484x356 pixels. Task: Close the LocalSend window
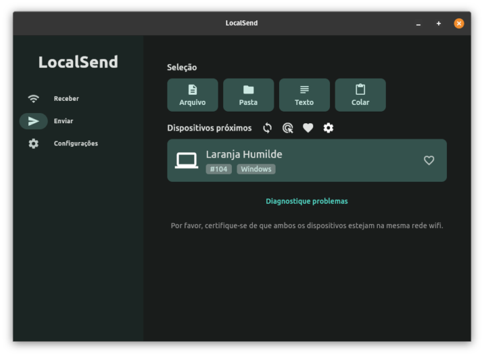459,24
